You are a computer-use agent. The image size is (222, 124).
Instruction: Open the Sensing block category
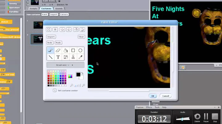click(14, 3)
